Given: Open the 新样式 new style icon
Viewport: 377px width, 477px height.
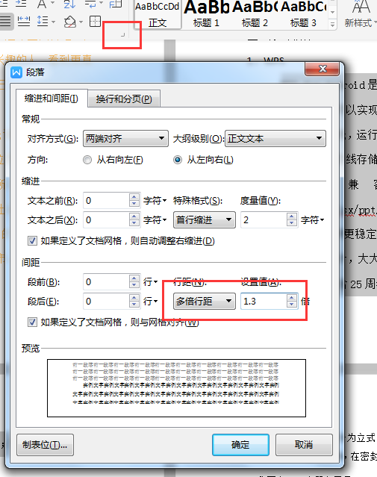Looking at the screenshot, I should 361,14.
